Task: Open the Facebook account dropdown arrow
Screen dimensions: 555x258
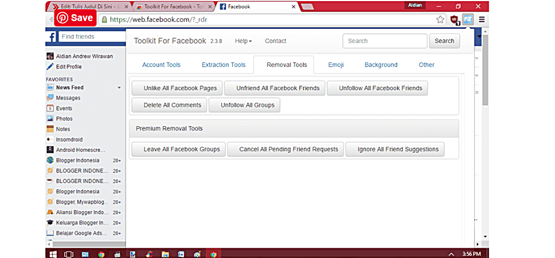Action: (x=479, y=36)
